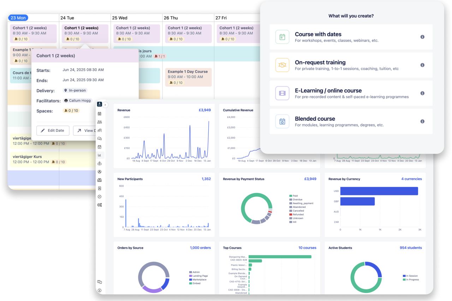Screen dimensions: 452x301
Task: Click info icon beside Blended course
Action: pyautogui.click(x=422, y=121)
